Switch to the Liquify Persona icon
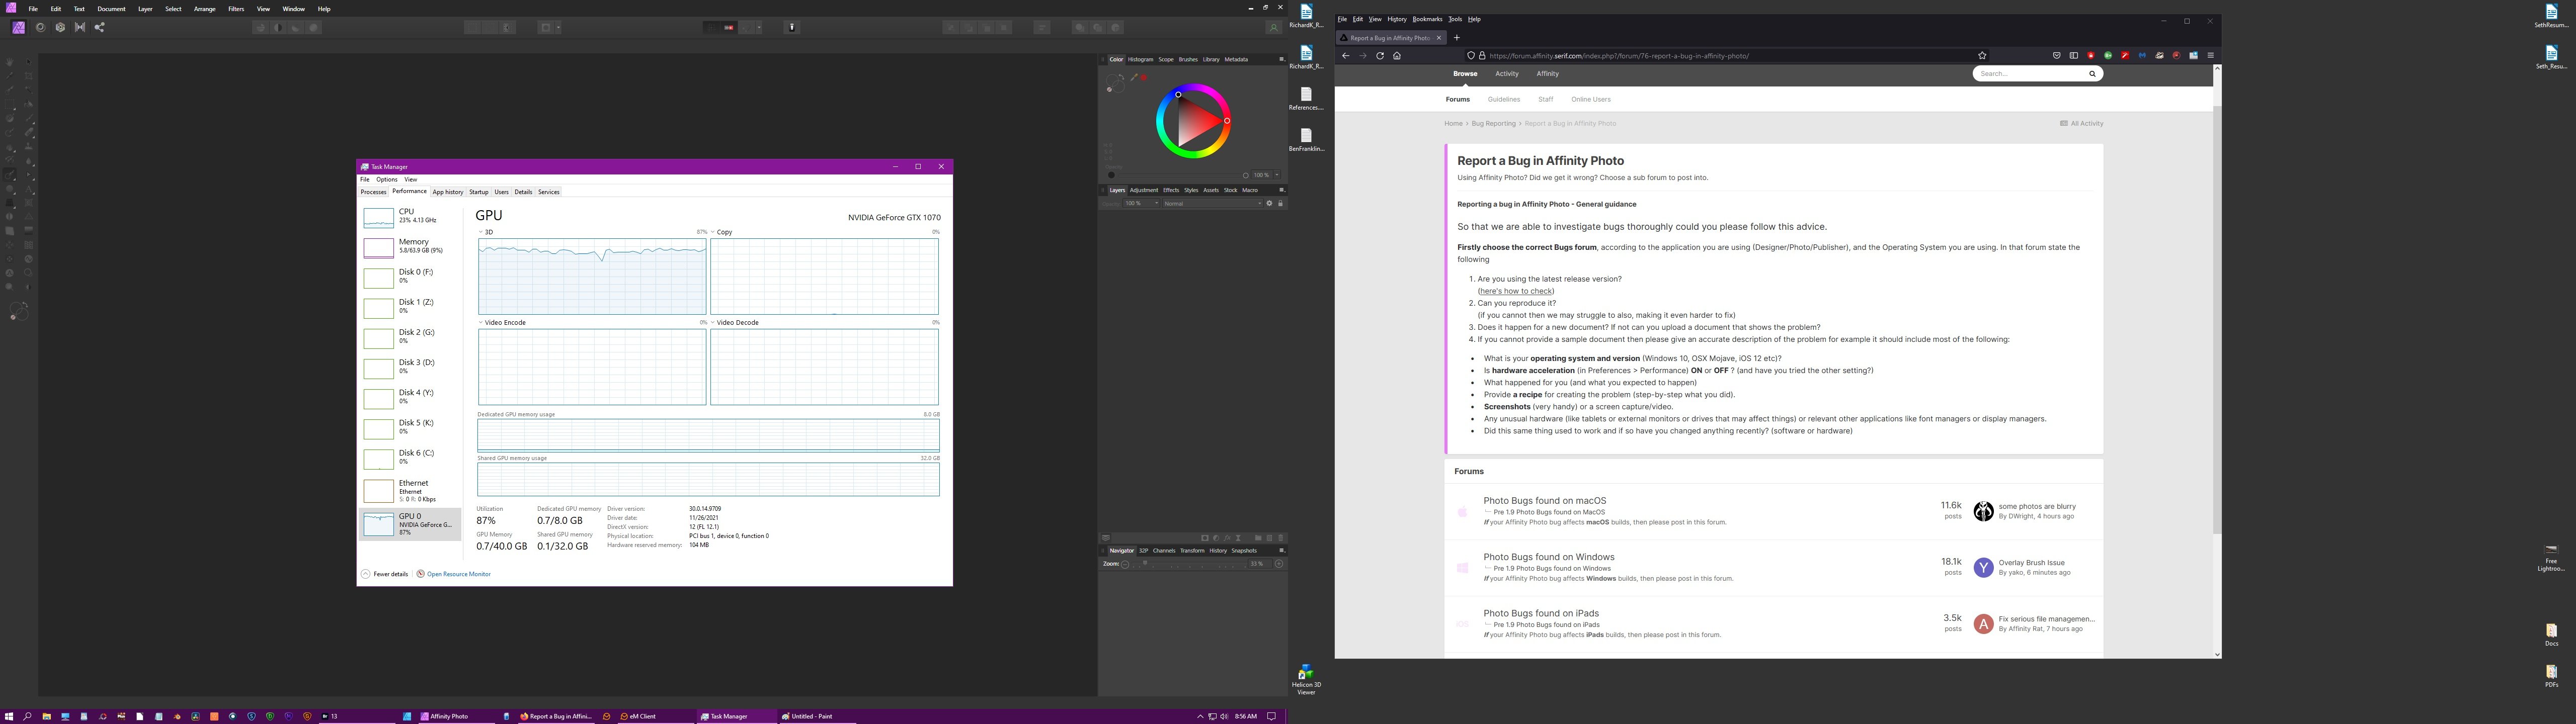The height and width of the screenshot is (724, 2576). point(40,27)
